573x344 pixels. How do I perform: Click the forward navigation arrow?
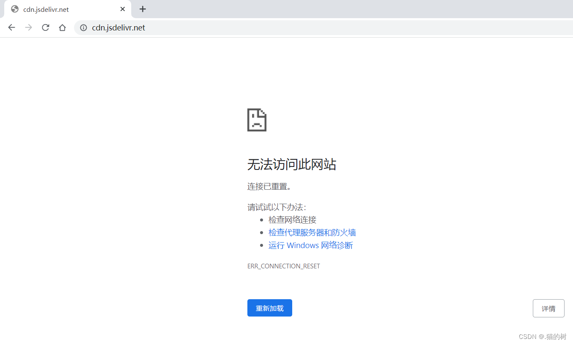pyautogui.click(x=28, y=27)
